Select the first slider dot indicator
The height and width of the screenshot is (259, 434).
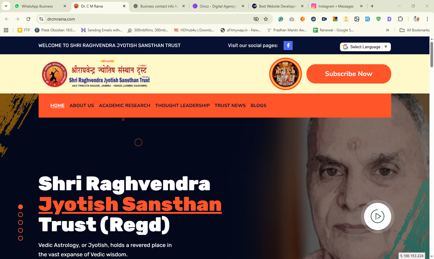tap(20, 207)
